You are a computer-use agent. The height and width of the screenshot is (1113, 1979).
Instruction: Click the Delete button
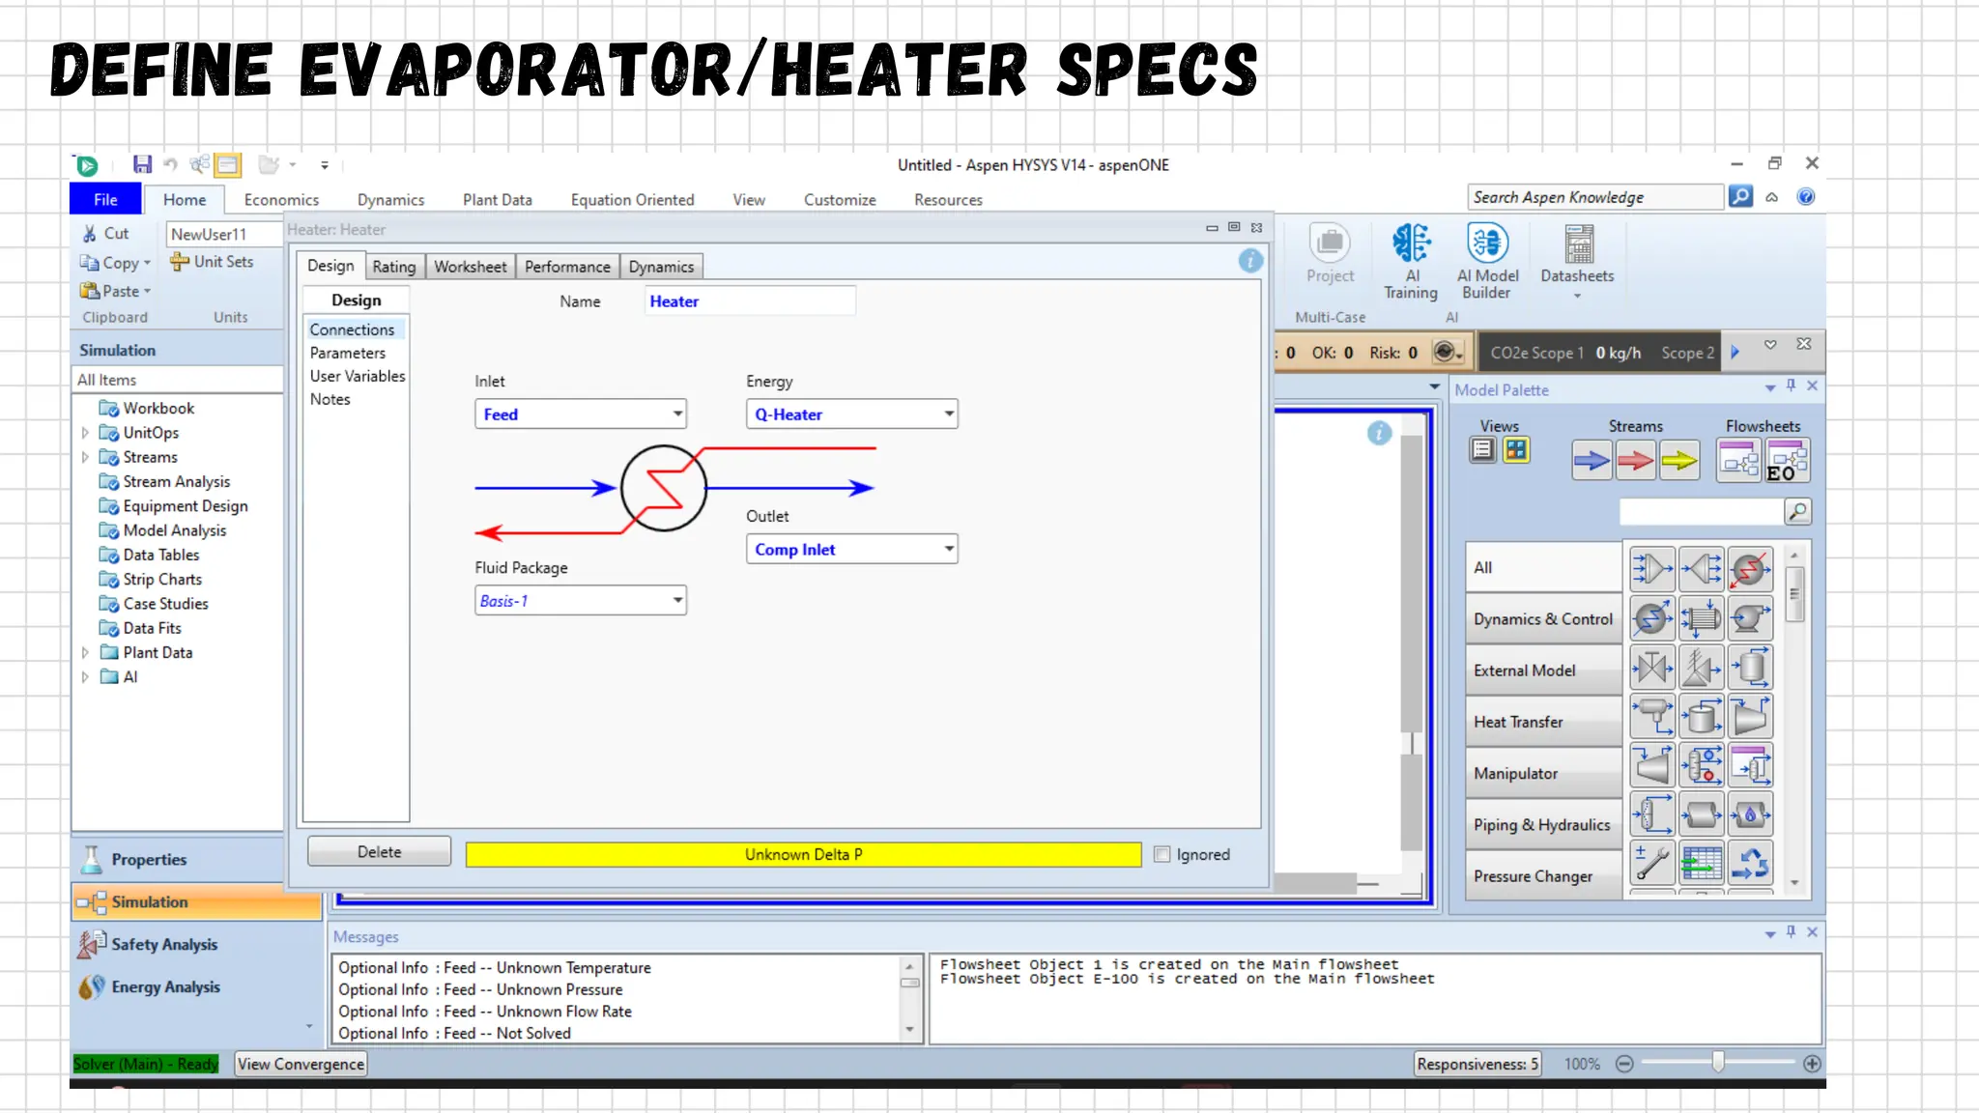379,852
